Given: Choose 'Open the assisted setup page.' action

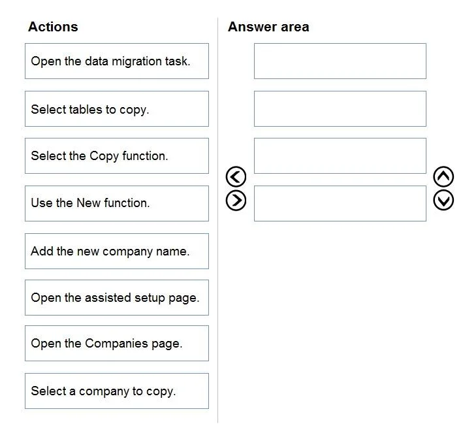Looking at the screenshot, I should [117, 297].
